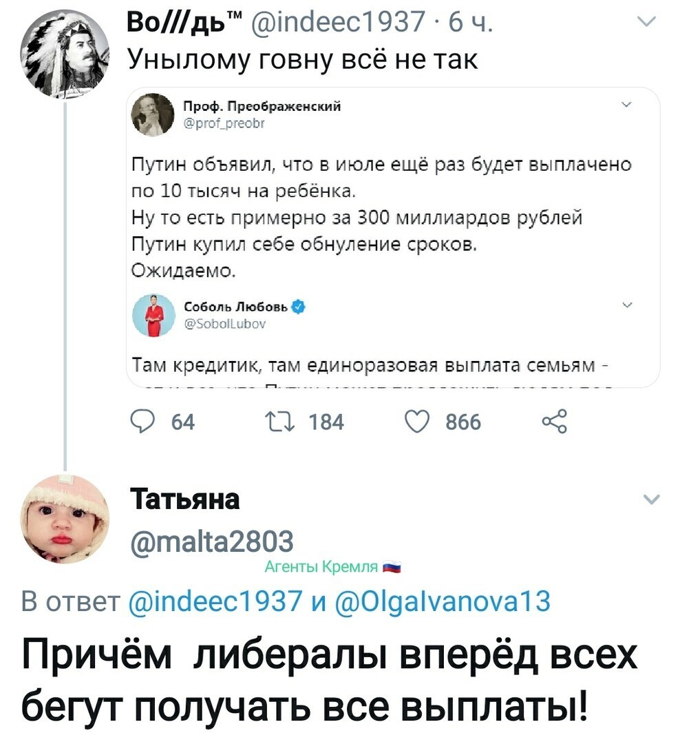This screenshot has width=680, height=744.
Task: Open the reply icon showing 64 comments
Action: (142, 422)
